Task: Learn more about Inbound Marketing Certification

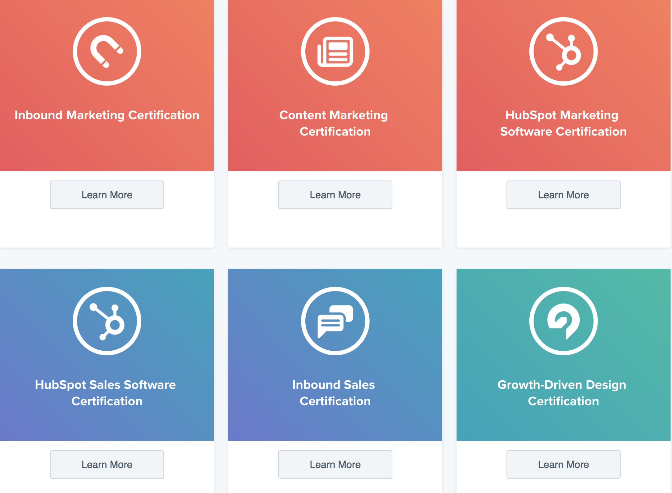Action: click(x=107, y=195)
